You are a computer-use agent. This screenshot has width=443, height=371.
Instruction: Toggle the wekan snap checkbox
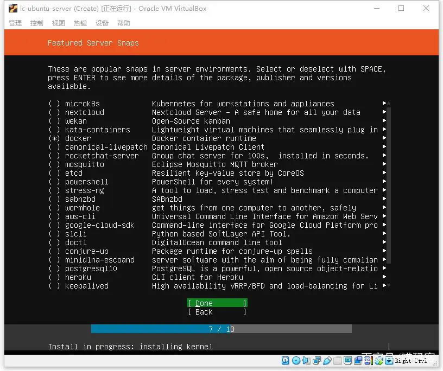click(54, 121)
